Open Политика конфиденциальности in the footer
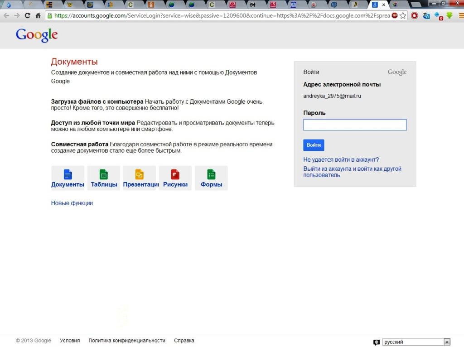This screenshot has width=464, height=347. [126, 341]
